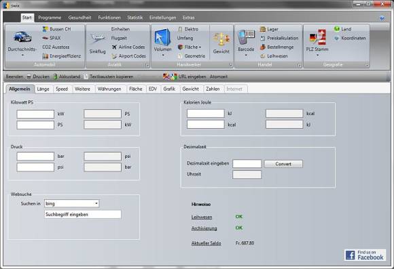This screenshot has width=394, height=269.
Task: Expand PLZ Stamm dropdown arrow
Action: (317, 55)
